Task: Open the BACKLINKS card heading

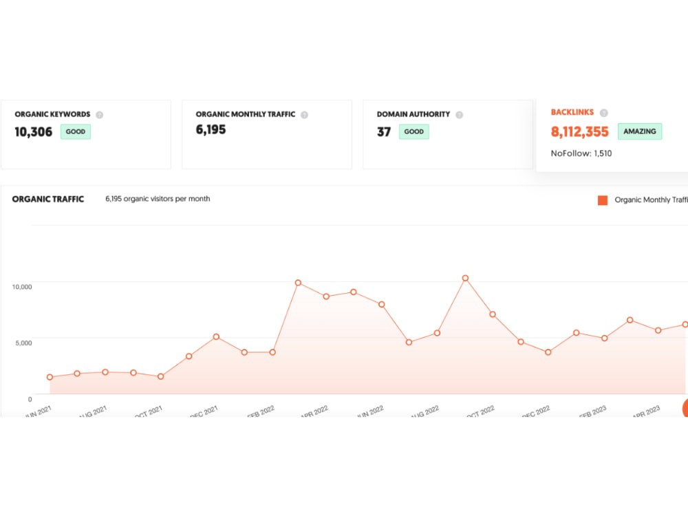Action: coord(572,112)
